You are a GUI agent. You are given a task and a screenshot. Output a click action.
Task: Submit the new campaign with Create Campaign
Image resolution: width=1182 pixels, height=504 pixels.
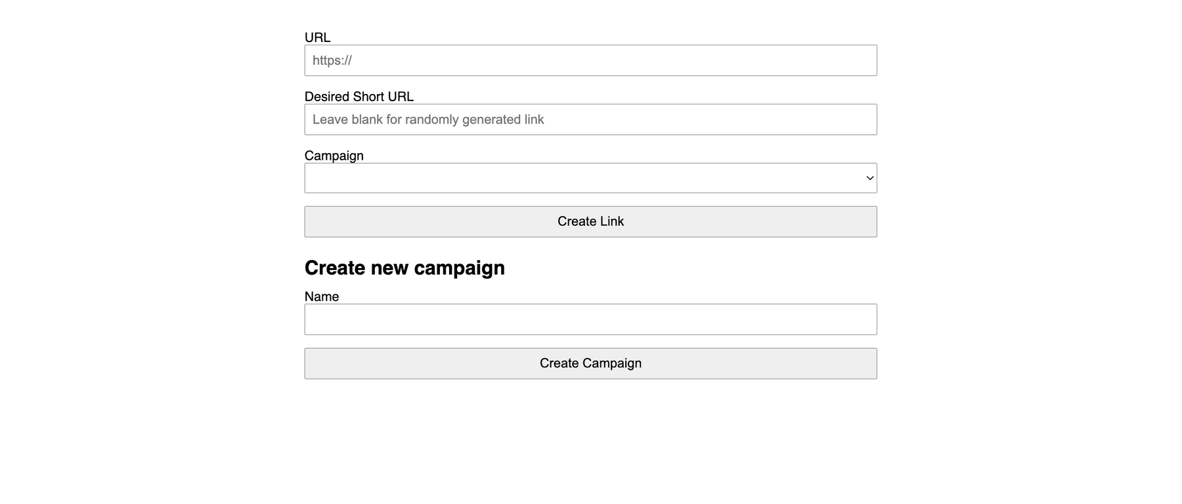pyautogui.click(x=590, y=363)
